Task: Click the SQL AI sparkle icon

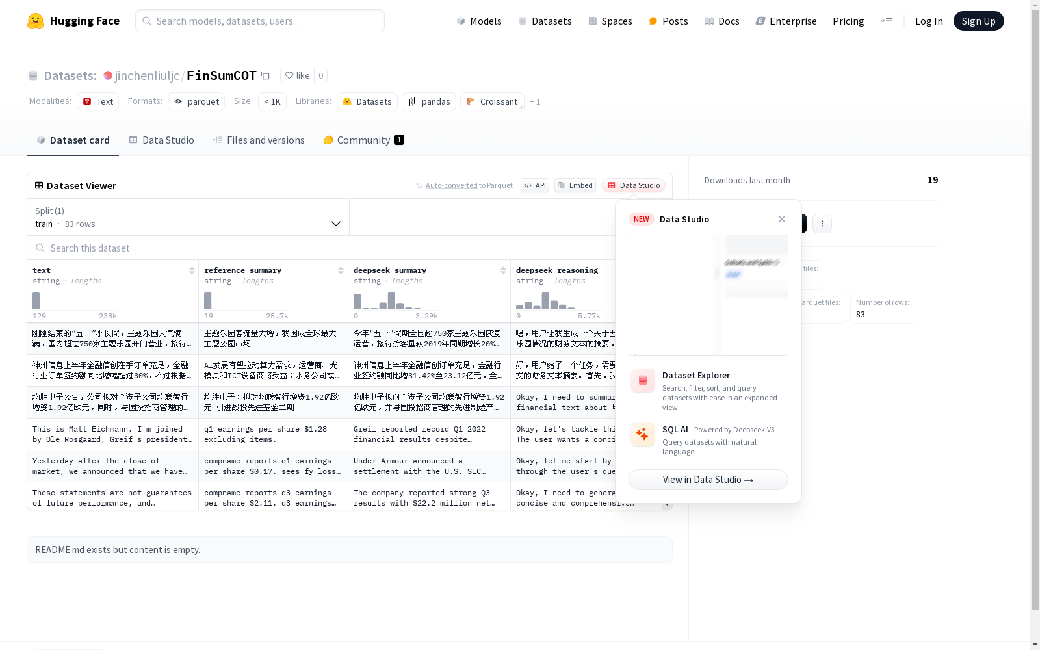Action: (x=643, y=435)
